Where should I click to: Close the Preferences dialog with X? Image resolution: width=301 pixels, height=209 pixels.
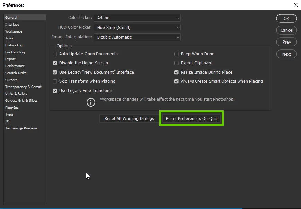[295, 5]
